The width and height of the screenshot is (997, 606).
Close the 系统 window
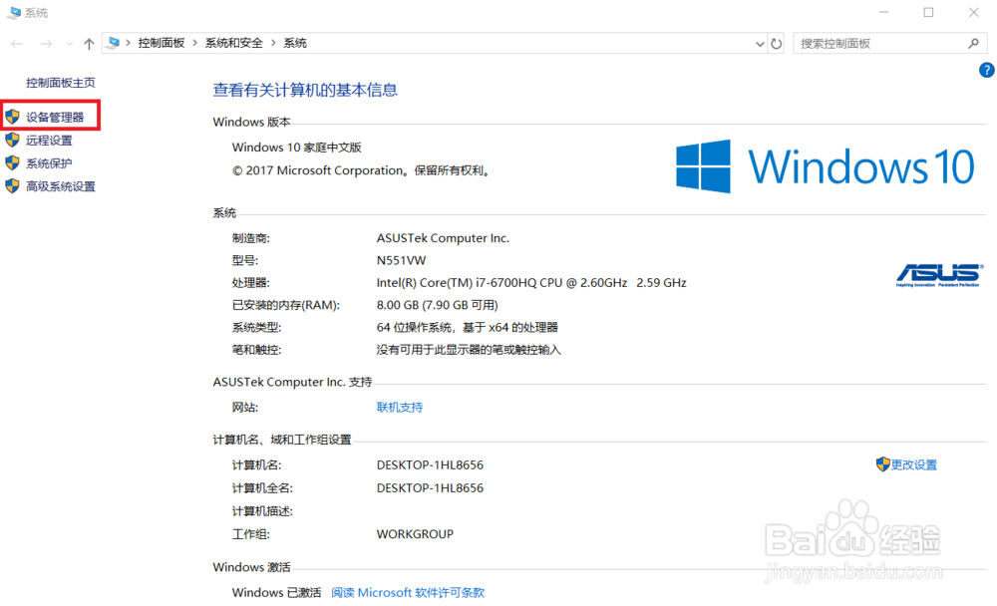[973, 12]
